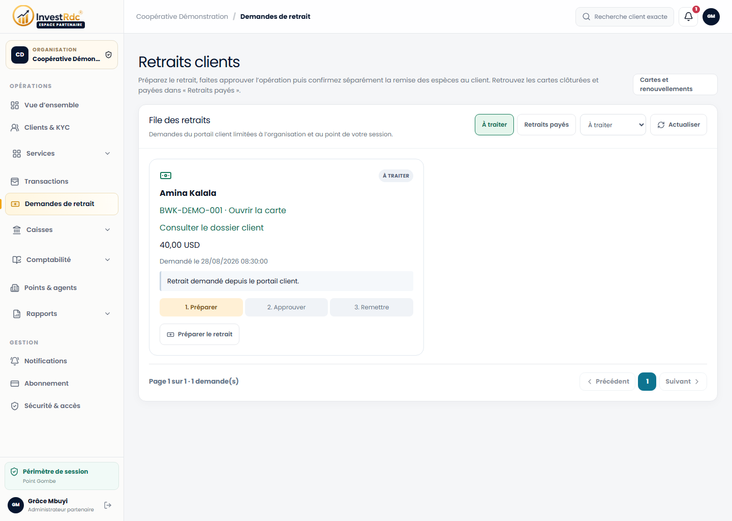Image resolution: width=732 pixels, height=521 pixels.
Task: Click step 1. Préparer
Action: [201, 307]
